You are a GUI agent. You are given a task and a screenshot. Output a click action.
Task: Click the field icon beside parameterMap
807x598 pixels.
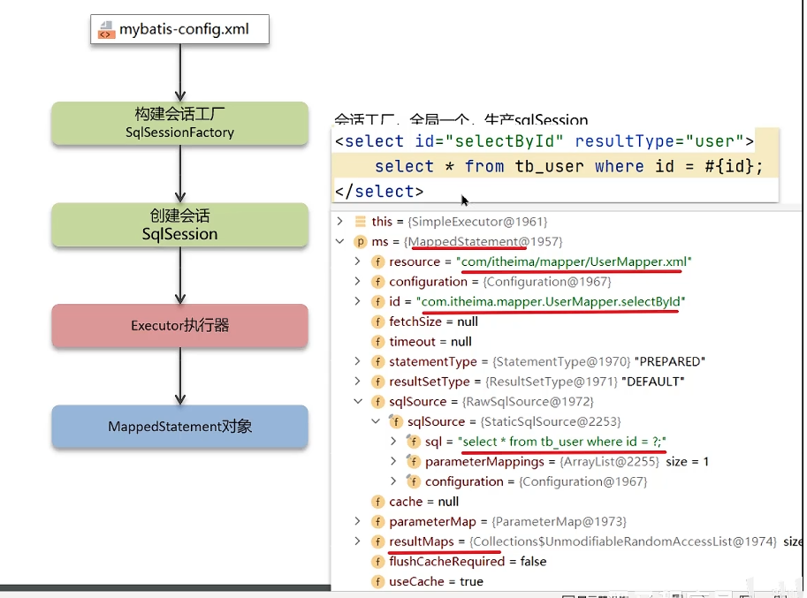(x=377, y=522)
